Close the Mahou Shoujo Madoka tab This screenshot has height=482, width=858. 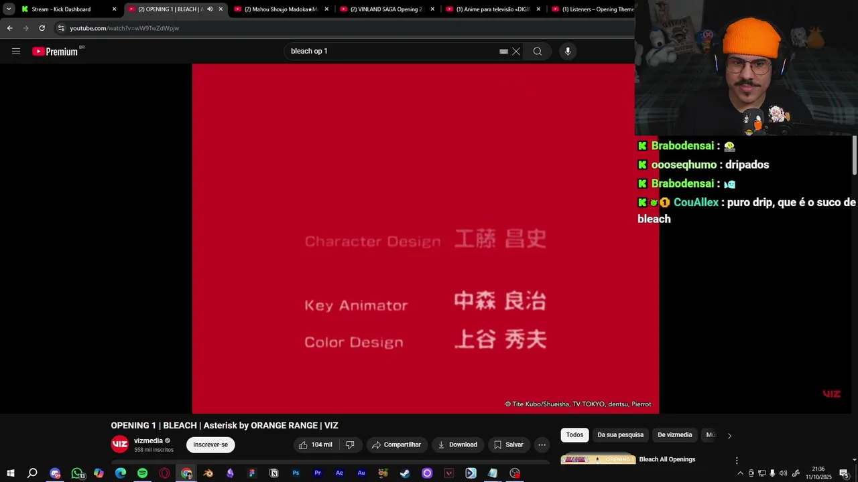tap(326, 9)
